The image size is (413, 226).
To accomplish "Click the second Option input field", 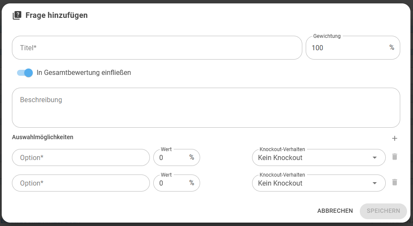I will point(81,183).
